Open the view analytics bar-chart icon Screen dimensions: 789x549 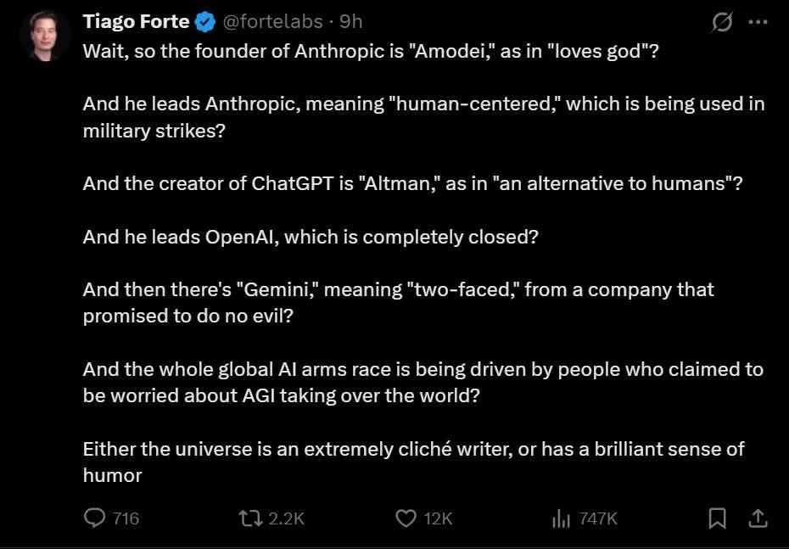pos(561,518)
